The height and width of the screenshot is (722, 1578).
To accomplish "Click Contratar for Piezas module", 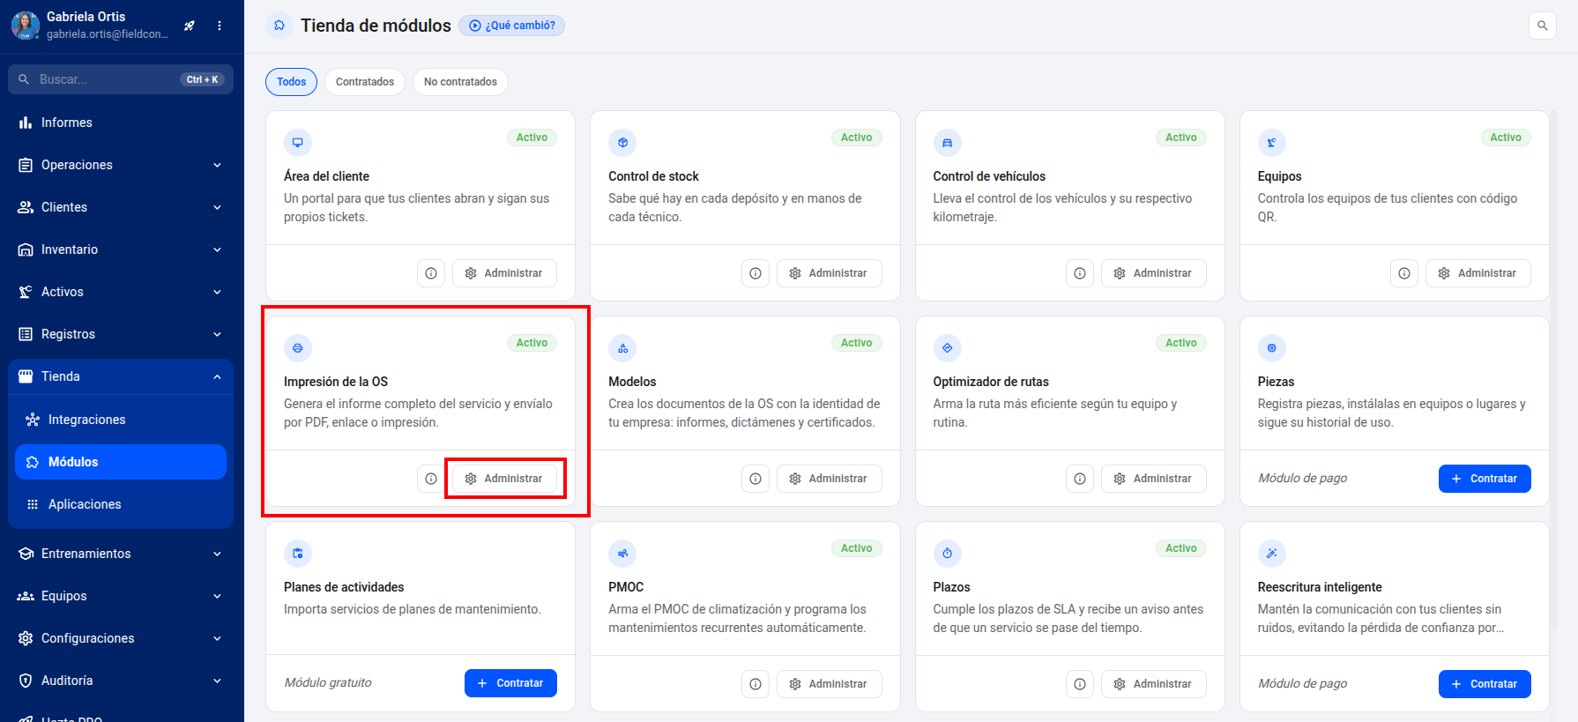I will click(x=1485, y=479).
